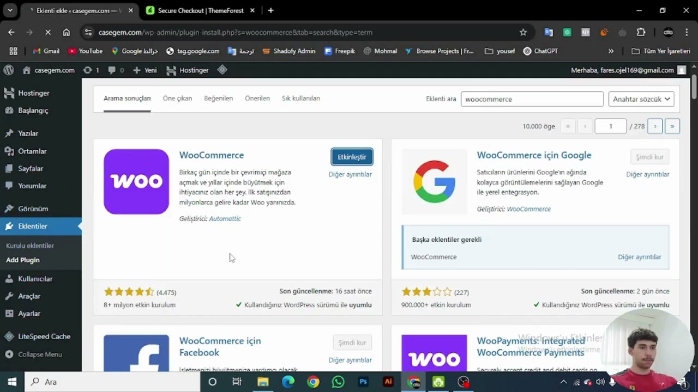Image resolution: width=698 pixels, height=392 pixels.
Task: Click the diamond icon in admin bar
Action: click(222, 70)
